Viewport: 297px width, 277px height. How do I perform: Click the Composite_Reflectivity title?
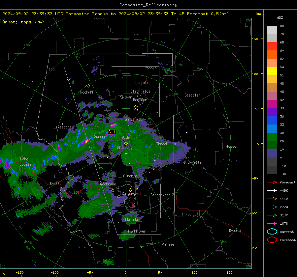[148, 5]
